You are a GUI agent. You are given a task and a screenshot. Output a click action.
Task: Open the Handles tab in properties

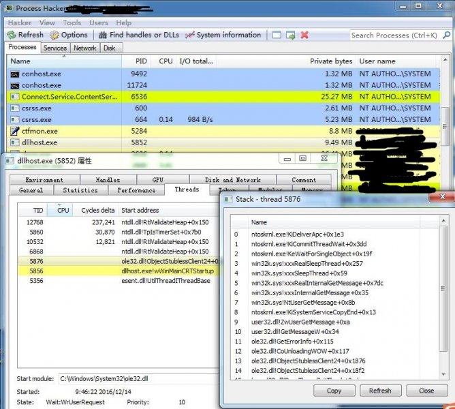(108, 180)
